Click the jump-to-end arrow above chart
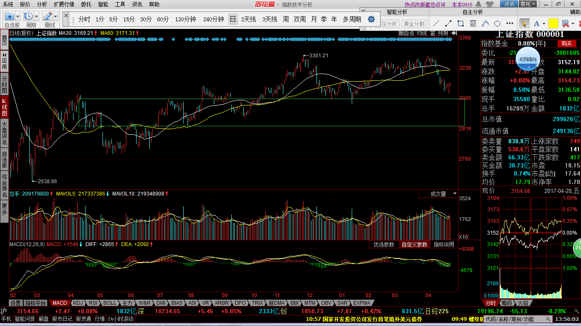The height and width of the screenshot is (326, 581). 454,33
